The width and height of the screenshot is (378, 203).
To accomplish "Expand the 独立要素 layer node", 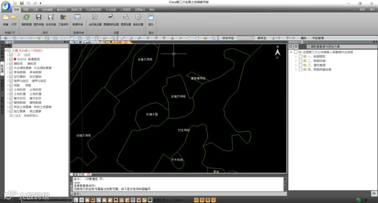I will (x=8, y=111).
